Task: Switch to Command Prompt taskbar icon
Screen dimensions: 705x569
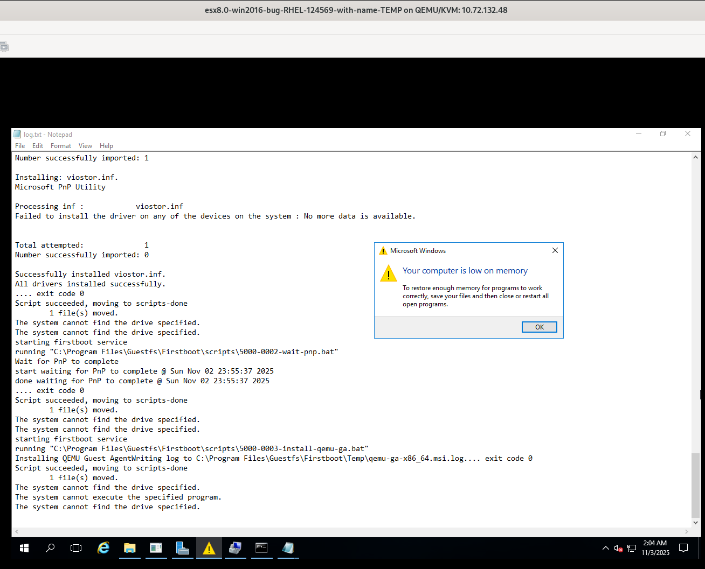Action: [261, 548]
